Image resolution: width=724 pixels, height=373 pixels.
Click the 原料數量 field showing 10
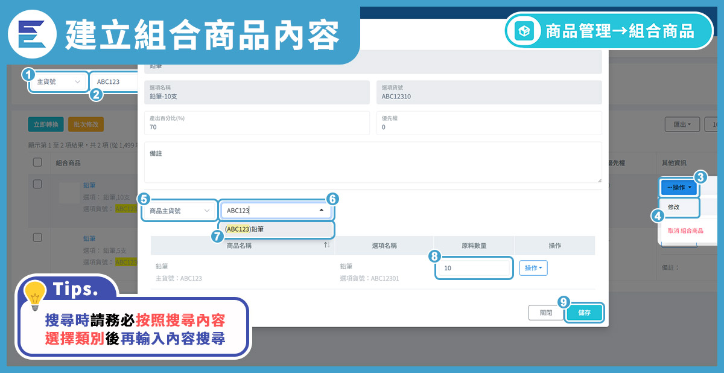click(472, 268)
